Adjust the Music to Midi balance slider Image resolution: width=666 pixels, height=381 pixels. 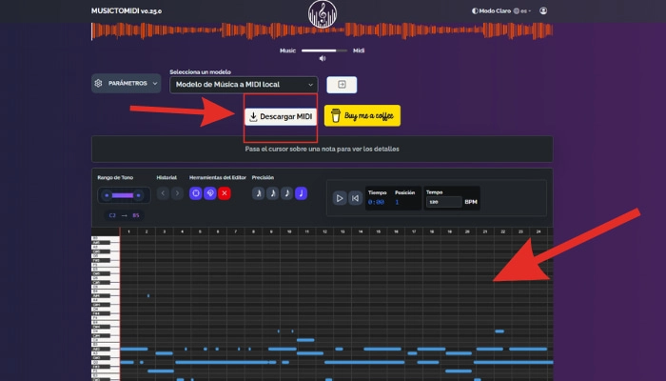tap(324, 50)
